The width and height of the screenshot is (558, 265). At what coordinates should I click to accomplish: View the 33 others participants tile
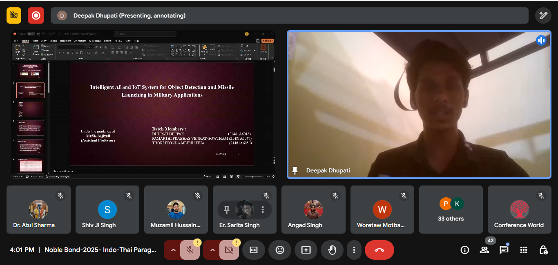[451, 209]
